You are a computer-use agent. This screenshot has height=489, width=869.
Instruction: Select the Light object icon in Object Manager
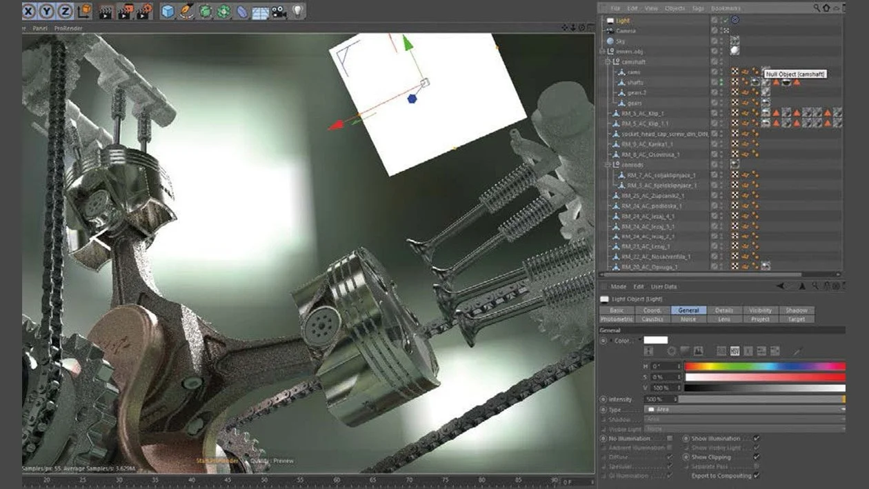click(x=612, y=20)
